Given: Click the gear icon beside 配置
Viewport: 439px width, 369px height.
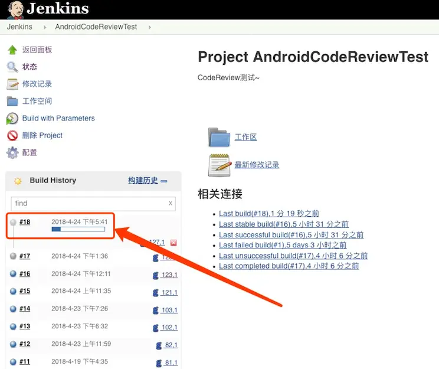Looking at the screenshot, I should click(x=12, y=153).
